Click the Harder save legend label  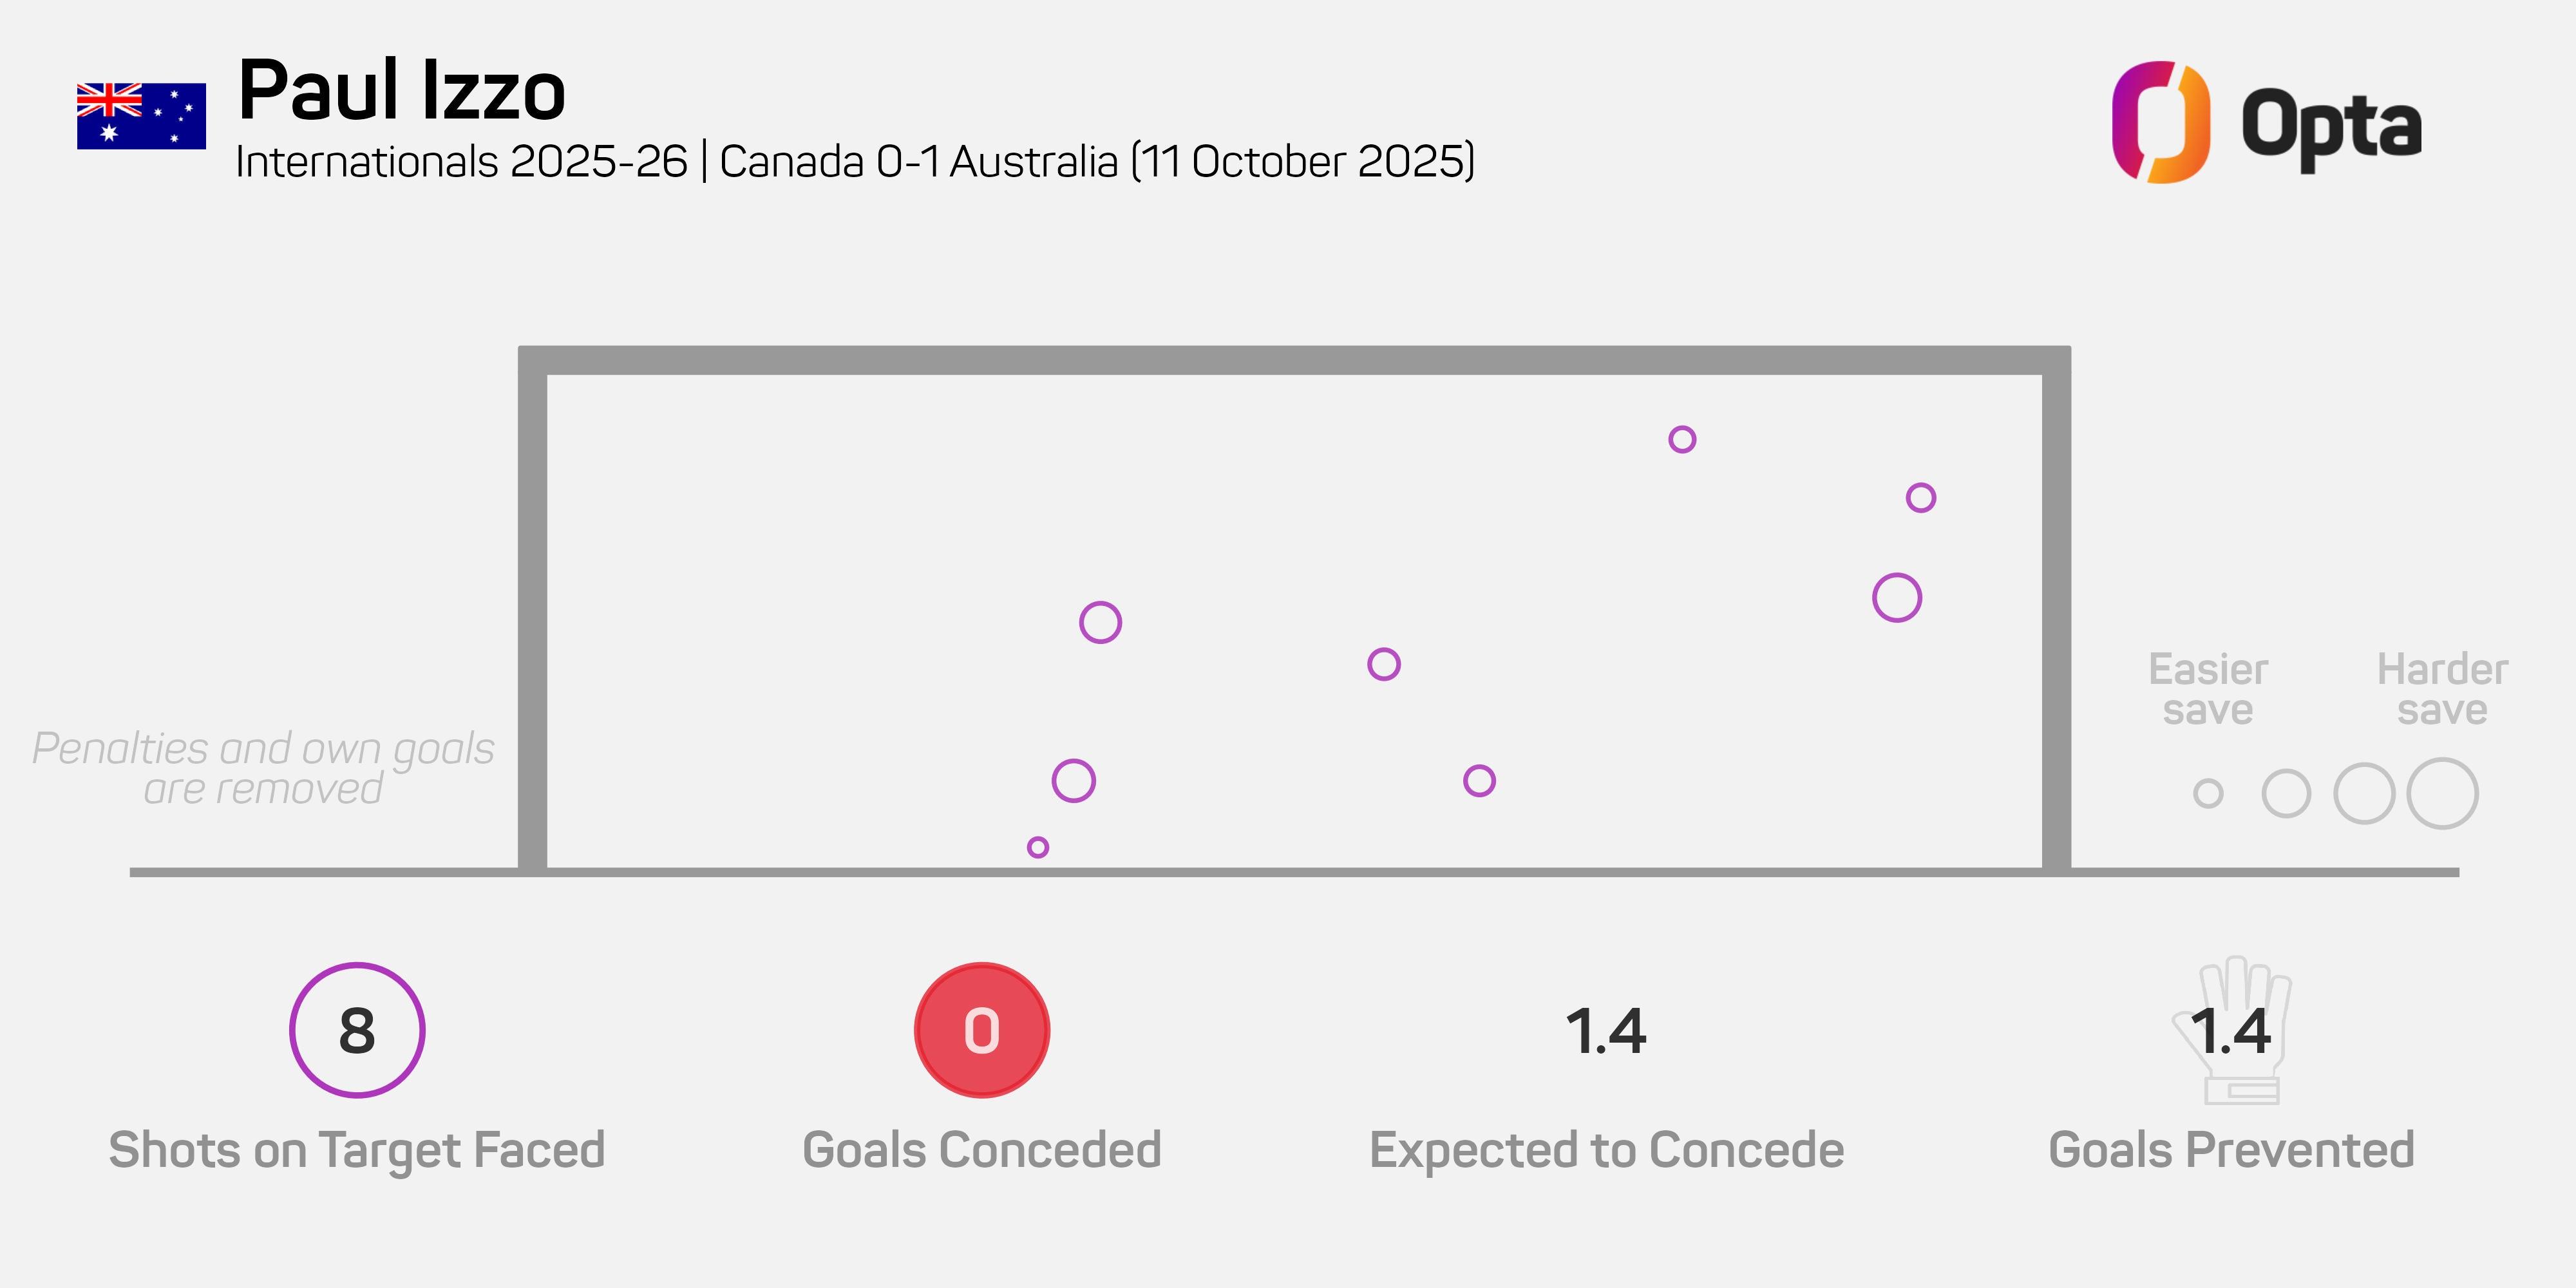tap(2442, 689)
